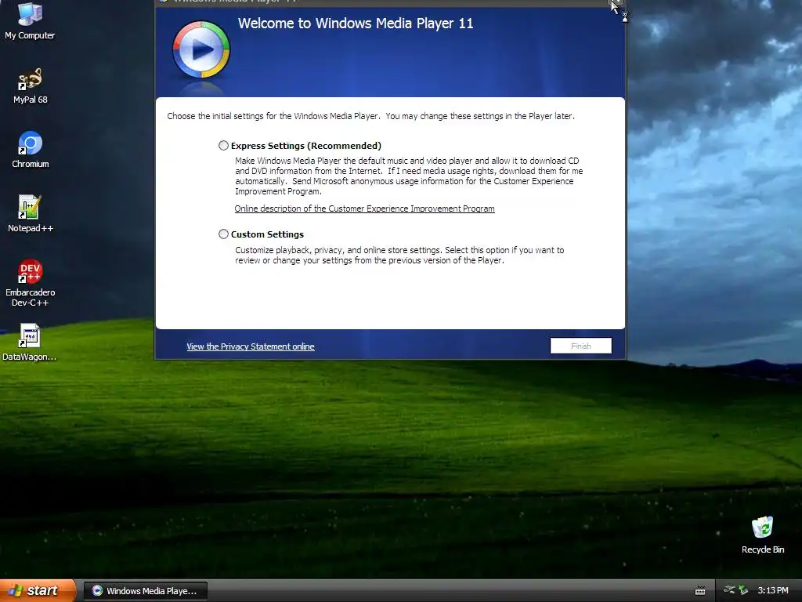Select the Express Settings (Recommended) radio button
This screenshot has width=802, height=602.
(223, 145)
